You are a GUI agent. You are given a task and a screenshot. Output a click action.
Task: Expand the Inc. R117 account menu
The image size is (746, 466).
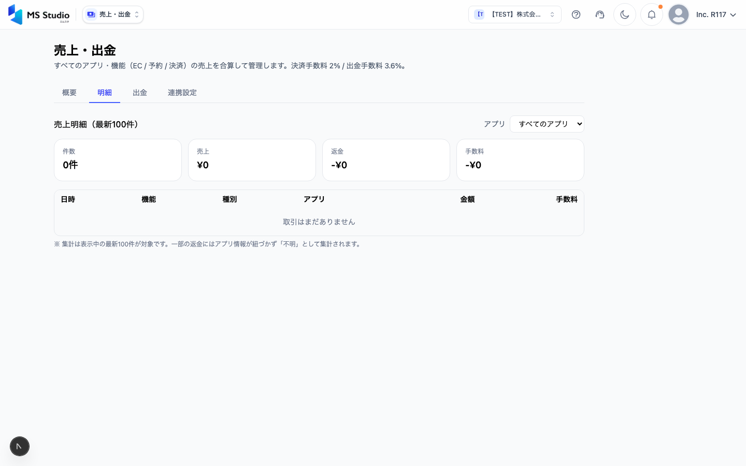point(716,14)
